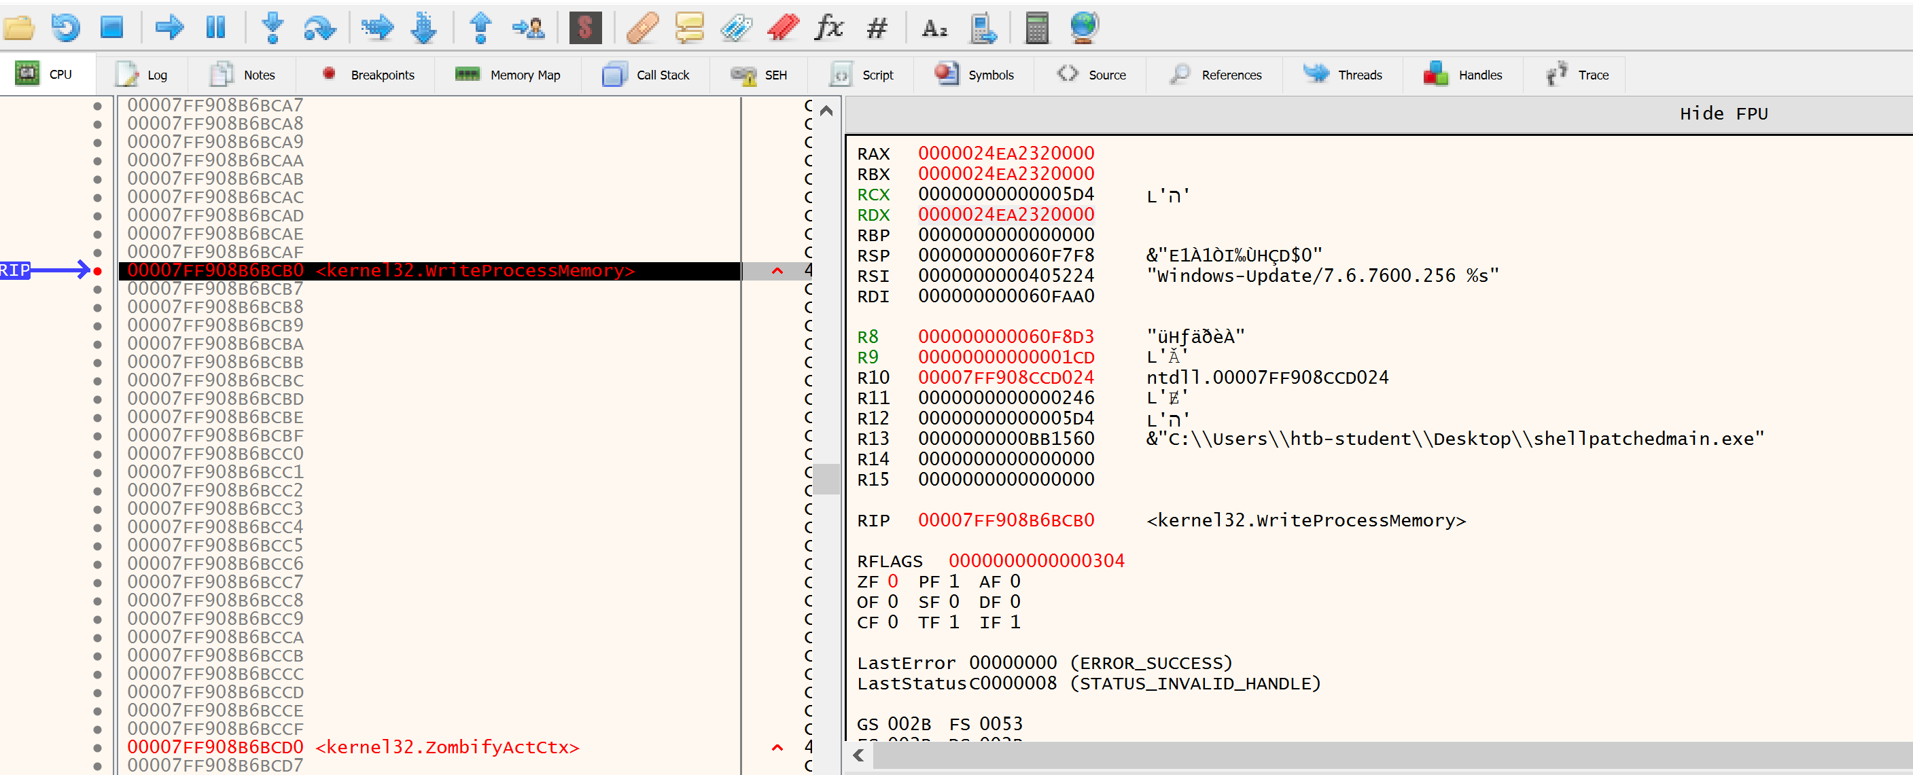This screenshot has width=1913, height=775.
Task: Show the comments list icon
Action: click(x=689, y=29)
